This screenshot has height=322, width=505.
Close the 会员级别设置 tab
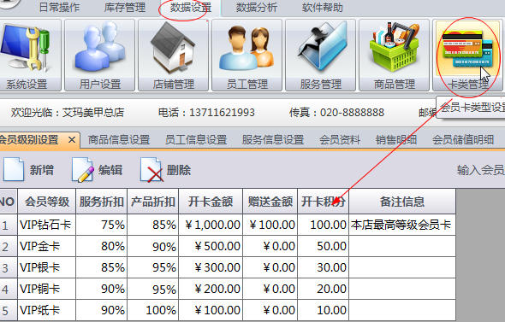coord(72,140)
